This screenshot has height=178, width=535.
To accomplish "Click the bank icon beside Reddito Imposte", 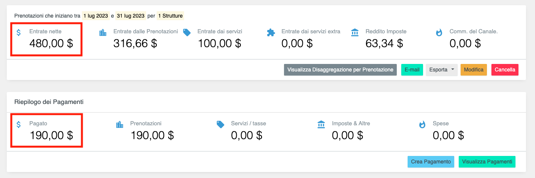I will [x=355, y=33].
